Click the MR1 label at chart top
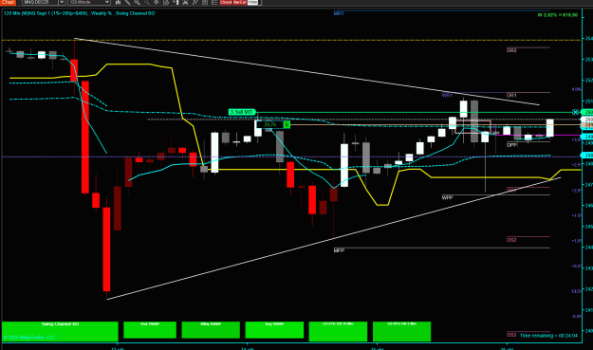 coord(339,13)
